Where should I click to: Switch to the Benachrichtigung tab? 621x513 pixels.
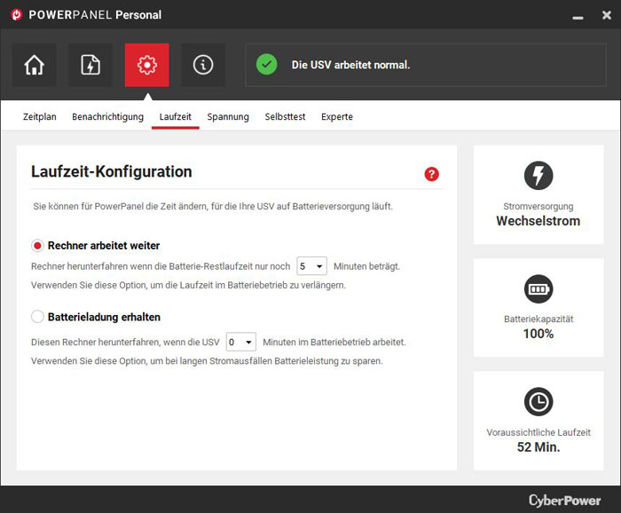click(x=107, y=117)
